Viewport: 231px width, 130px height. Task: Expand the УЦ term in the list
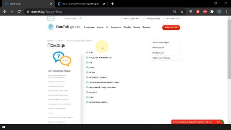[91, 62]
